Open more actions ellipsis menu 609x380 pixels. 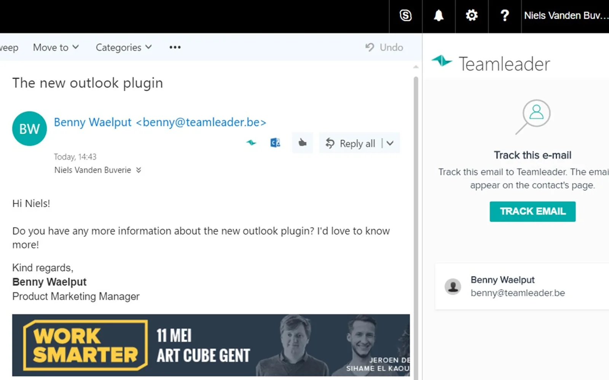pos(175,47)
